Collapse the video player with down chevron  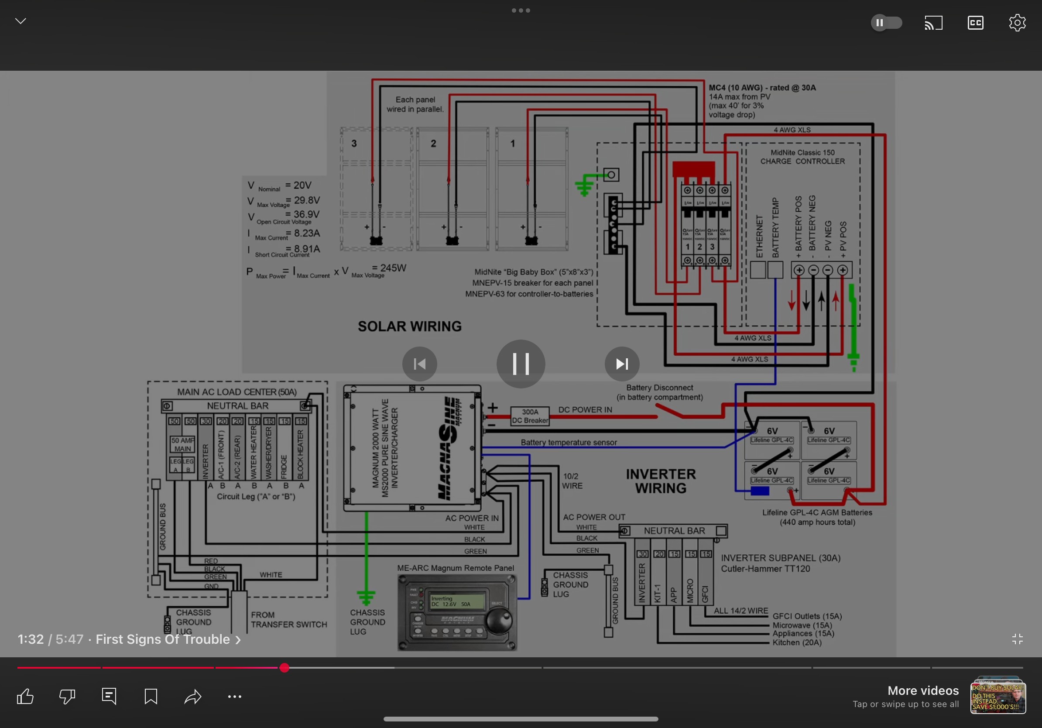point(21,21)
